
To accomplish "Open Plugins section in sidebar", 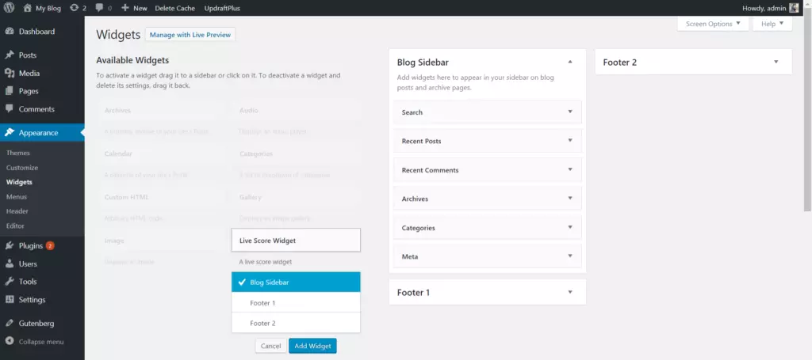I will click(x=32, y=246).
